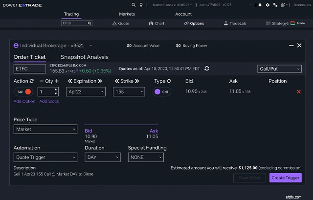The height and width of the screenshot is (200, 313).
Task: Click the bid quote 10.90 x 246
Action: (x=196, y=91)
